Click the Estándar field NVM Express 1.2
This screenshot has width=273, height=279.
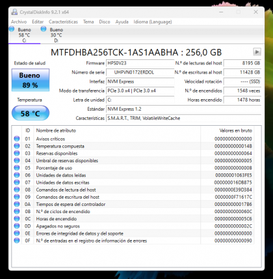[x=183, y=109]
